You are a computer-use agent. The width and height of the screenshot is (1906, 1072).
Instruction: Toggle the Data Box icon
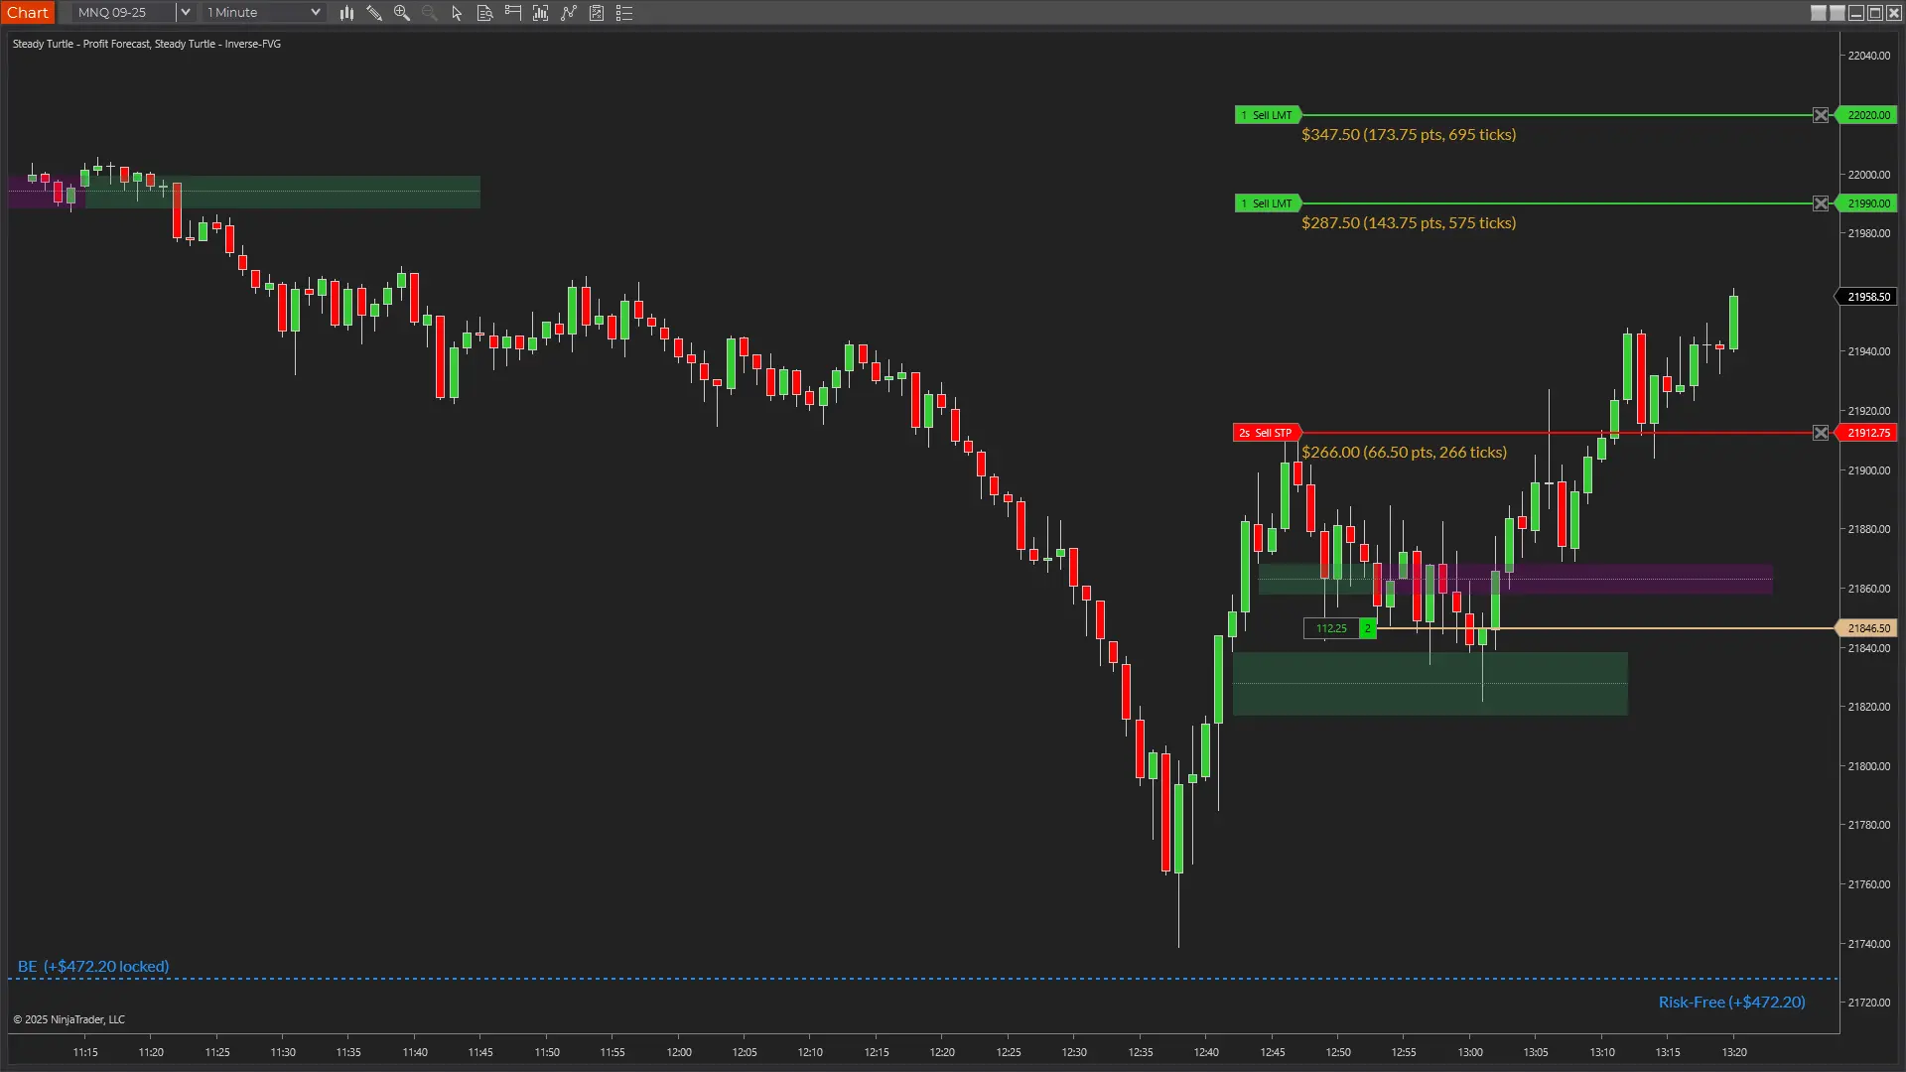point(485,13)
